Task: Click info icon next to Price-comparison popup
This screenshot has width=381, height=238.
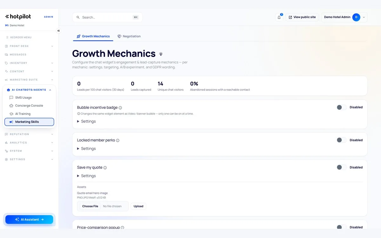Action: 123,228
